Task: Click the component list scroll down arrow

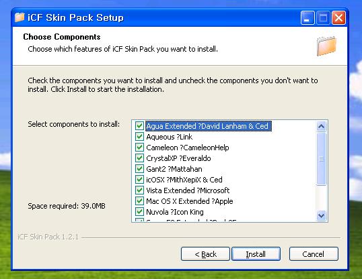Action: [322, 216]
